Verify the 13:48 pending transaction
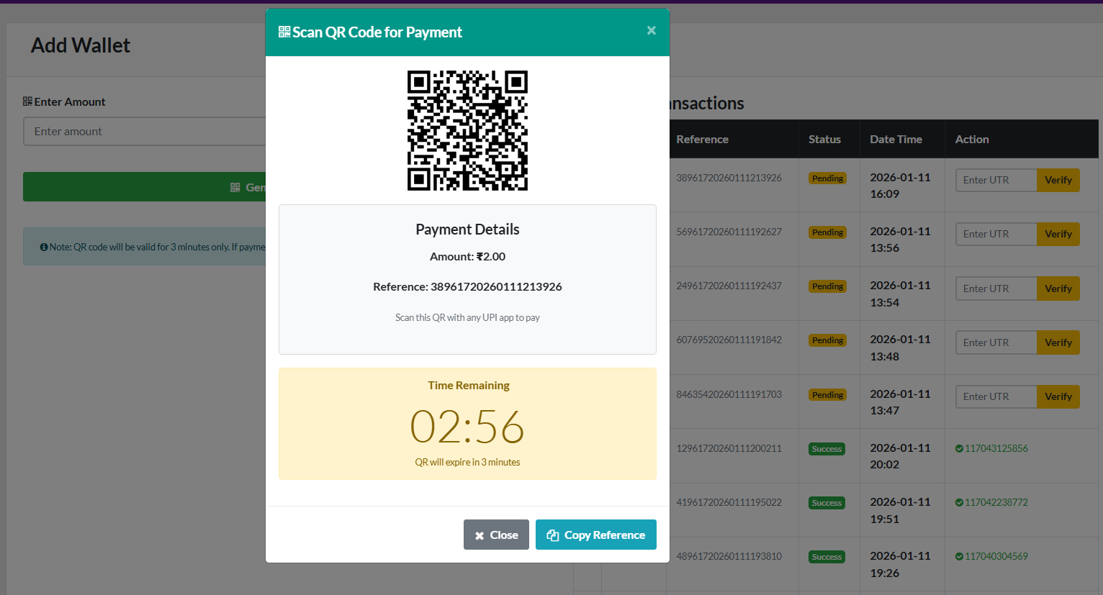This screenshot has height=595, width=1103. pyautogui.click(x=1058, y=342)
